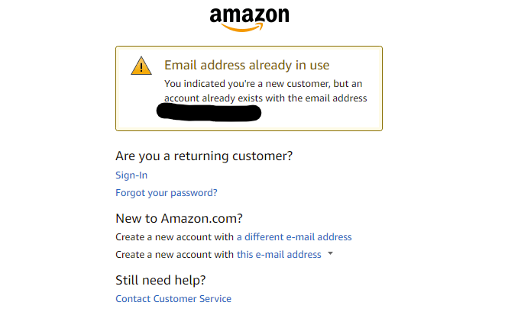Select the this e-mail address link
The width and height of the screenshot is (521, 328).
click(279, 255)
